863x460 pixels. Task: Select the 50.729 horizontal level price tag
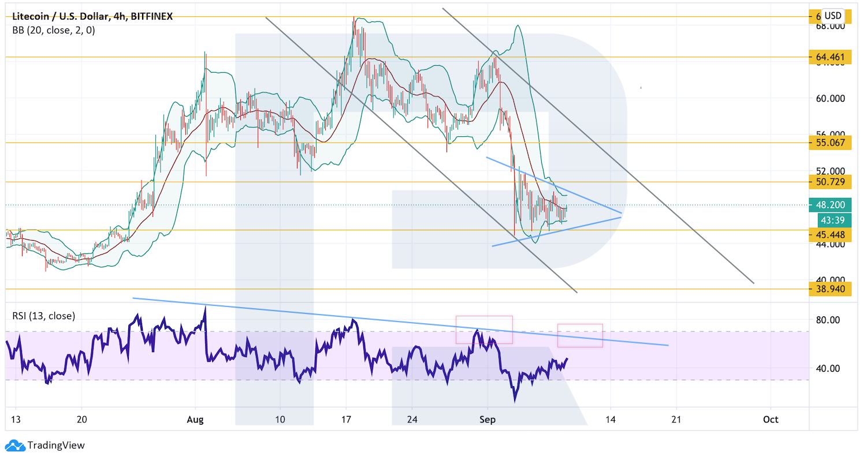coord(830,182)
